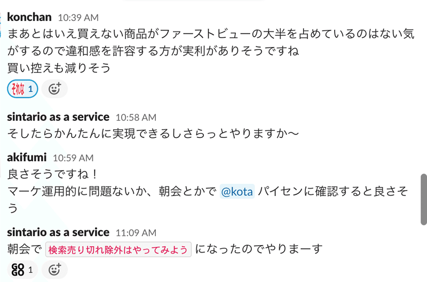
Task: Click konchan's message text about ファーストビュー
Action: pos(210,51)
